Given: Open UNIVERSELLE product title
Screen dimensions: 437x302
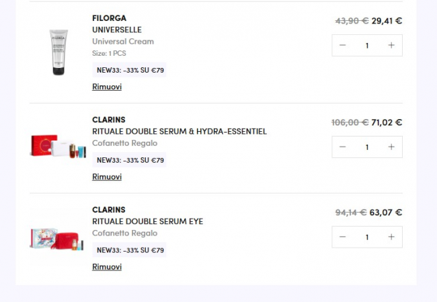Looking at the screenshot, I should pyautogui.click(x=117, y=30).
